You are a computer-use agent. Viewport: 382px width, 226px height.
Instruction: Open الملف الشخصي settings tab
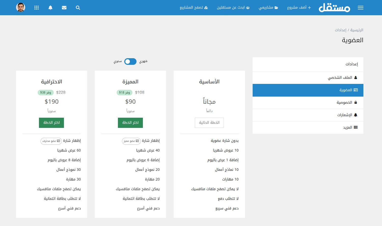(x=342, y=78)
